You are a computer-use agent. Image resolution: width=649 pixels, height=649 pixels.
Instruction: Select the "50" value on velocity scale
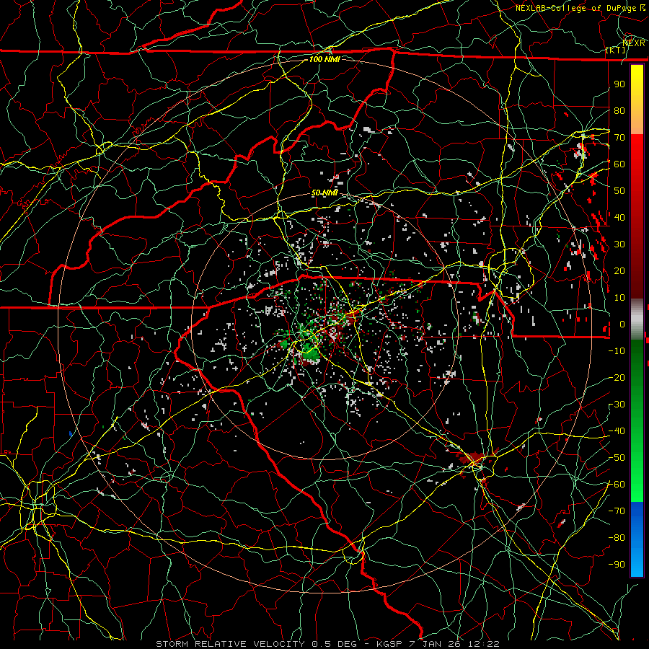point(619,191)
